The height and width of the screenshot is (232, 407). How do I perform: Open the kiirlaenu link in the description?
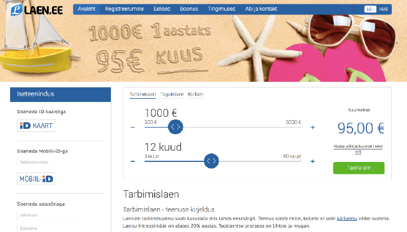pyautogui.click(x=347, y=218)
